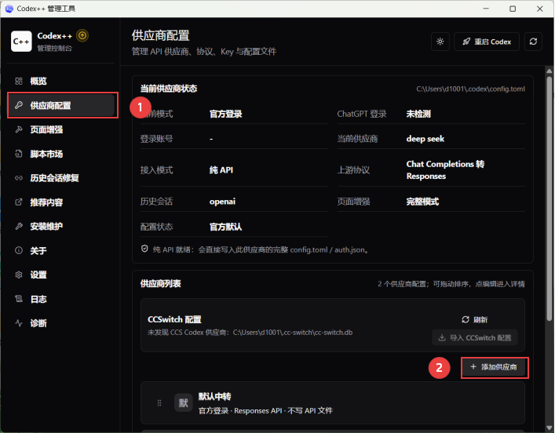555x433 pixels.
Task: Click the info icon beside 关于
Action: [x=19, y=250]
